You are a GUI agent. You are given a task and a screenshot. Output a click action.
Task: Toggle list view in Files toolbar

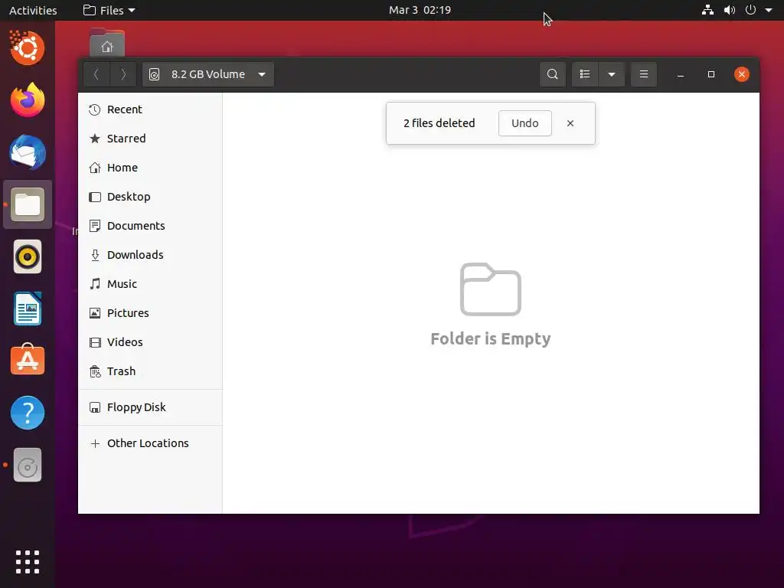tap(585, 74)
